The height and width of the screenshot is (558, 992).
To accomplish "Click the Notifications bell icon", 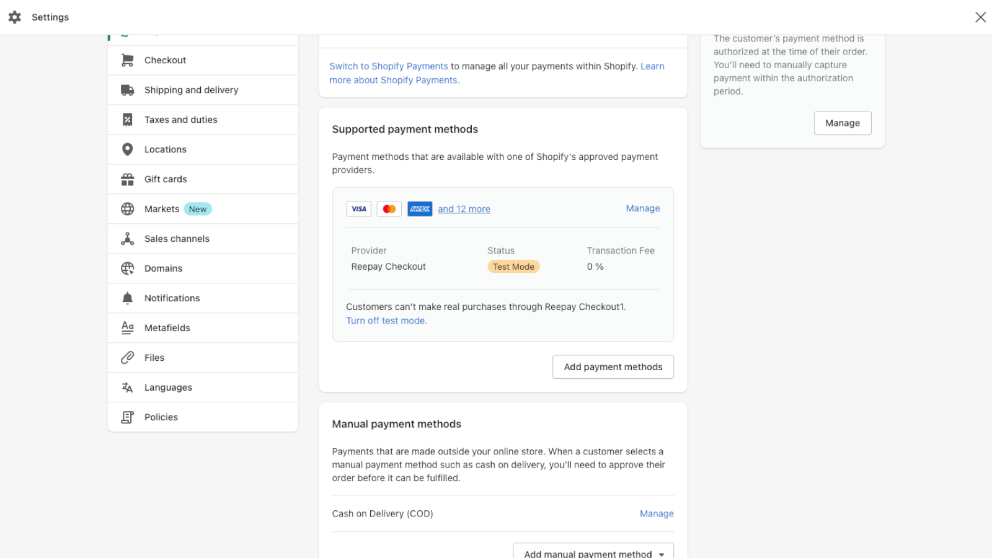I will (x=128, y=298).
